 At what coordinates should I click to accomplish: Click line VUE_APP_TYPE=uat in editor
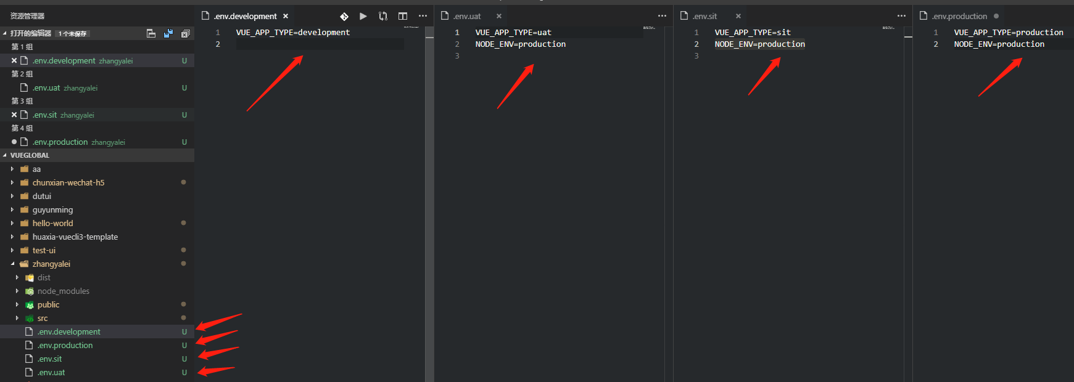pyautogui.click(x=513, y=32)
